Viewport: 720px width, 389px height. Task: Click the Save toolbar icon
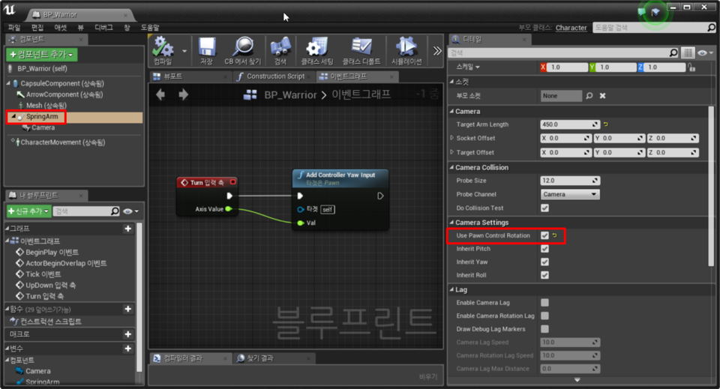coord(207,50)
